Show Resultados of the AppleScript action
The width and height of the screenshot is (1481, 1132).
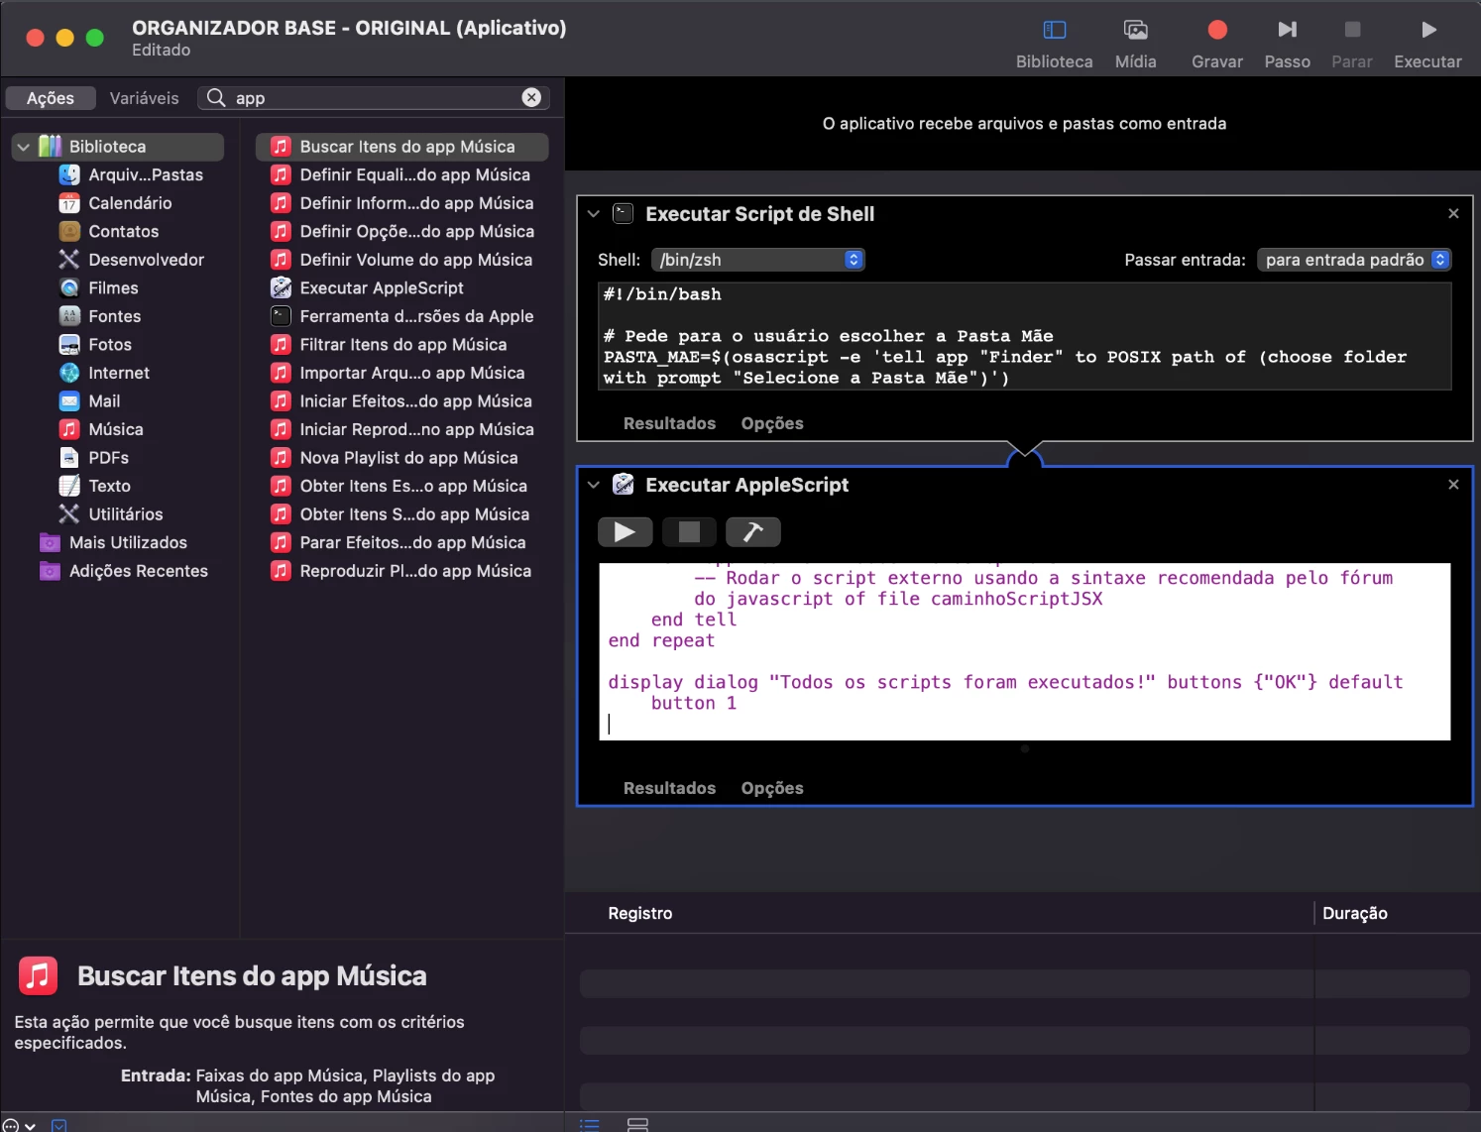point(669,788)
